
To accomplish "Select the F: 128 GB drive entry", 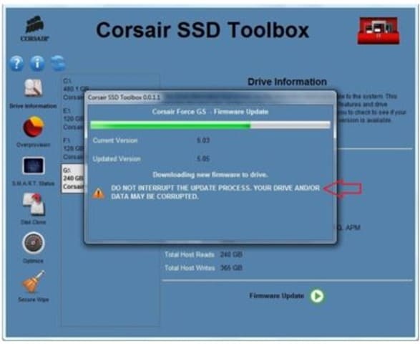I will 74,148.
